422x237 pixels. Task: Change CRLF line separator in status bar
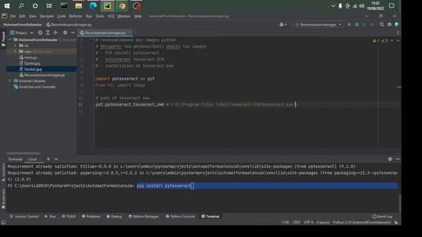296,223
